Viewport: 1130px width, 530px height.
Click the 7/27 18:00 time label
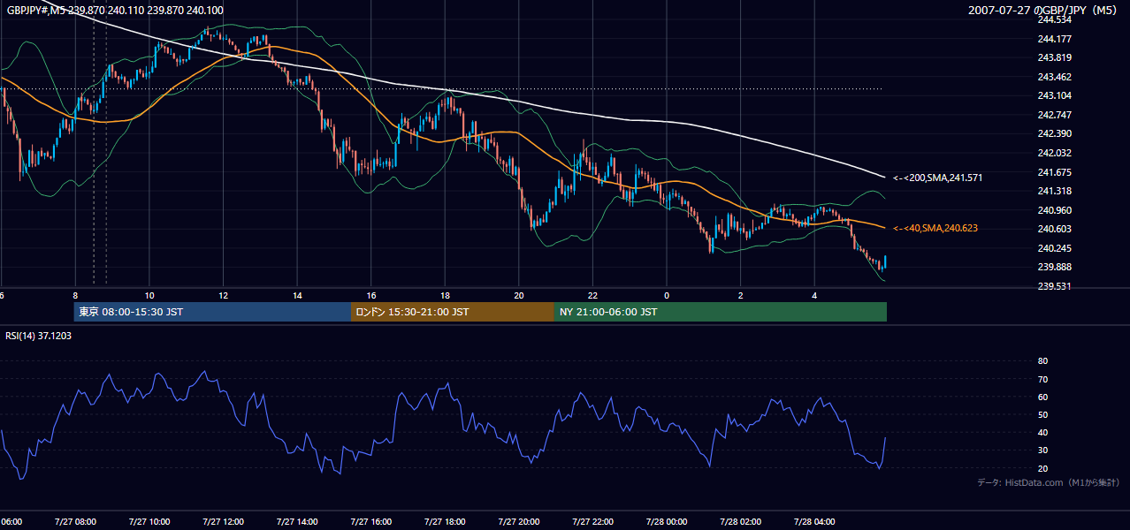[445, 522]
